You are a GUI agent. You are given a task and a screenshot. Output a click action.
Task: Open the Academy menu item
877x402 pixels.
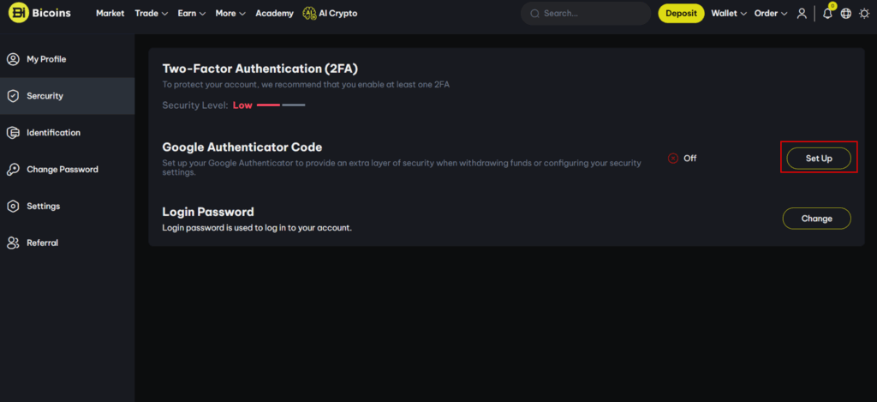tap(275, 14)
